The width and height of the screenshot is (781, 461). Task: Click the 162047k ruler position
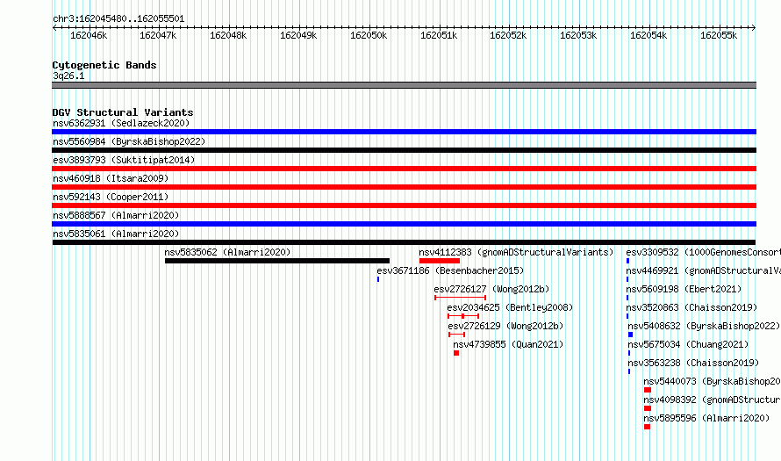tap(158, 35)
